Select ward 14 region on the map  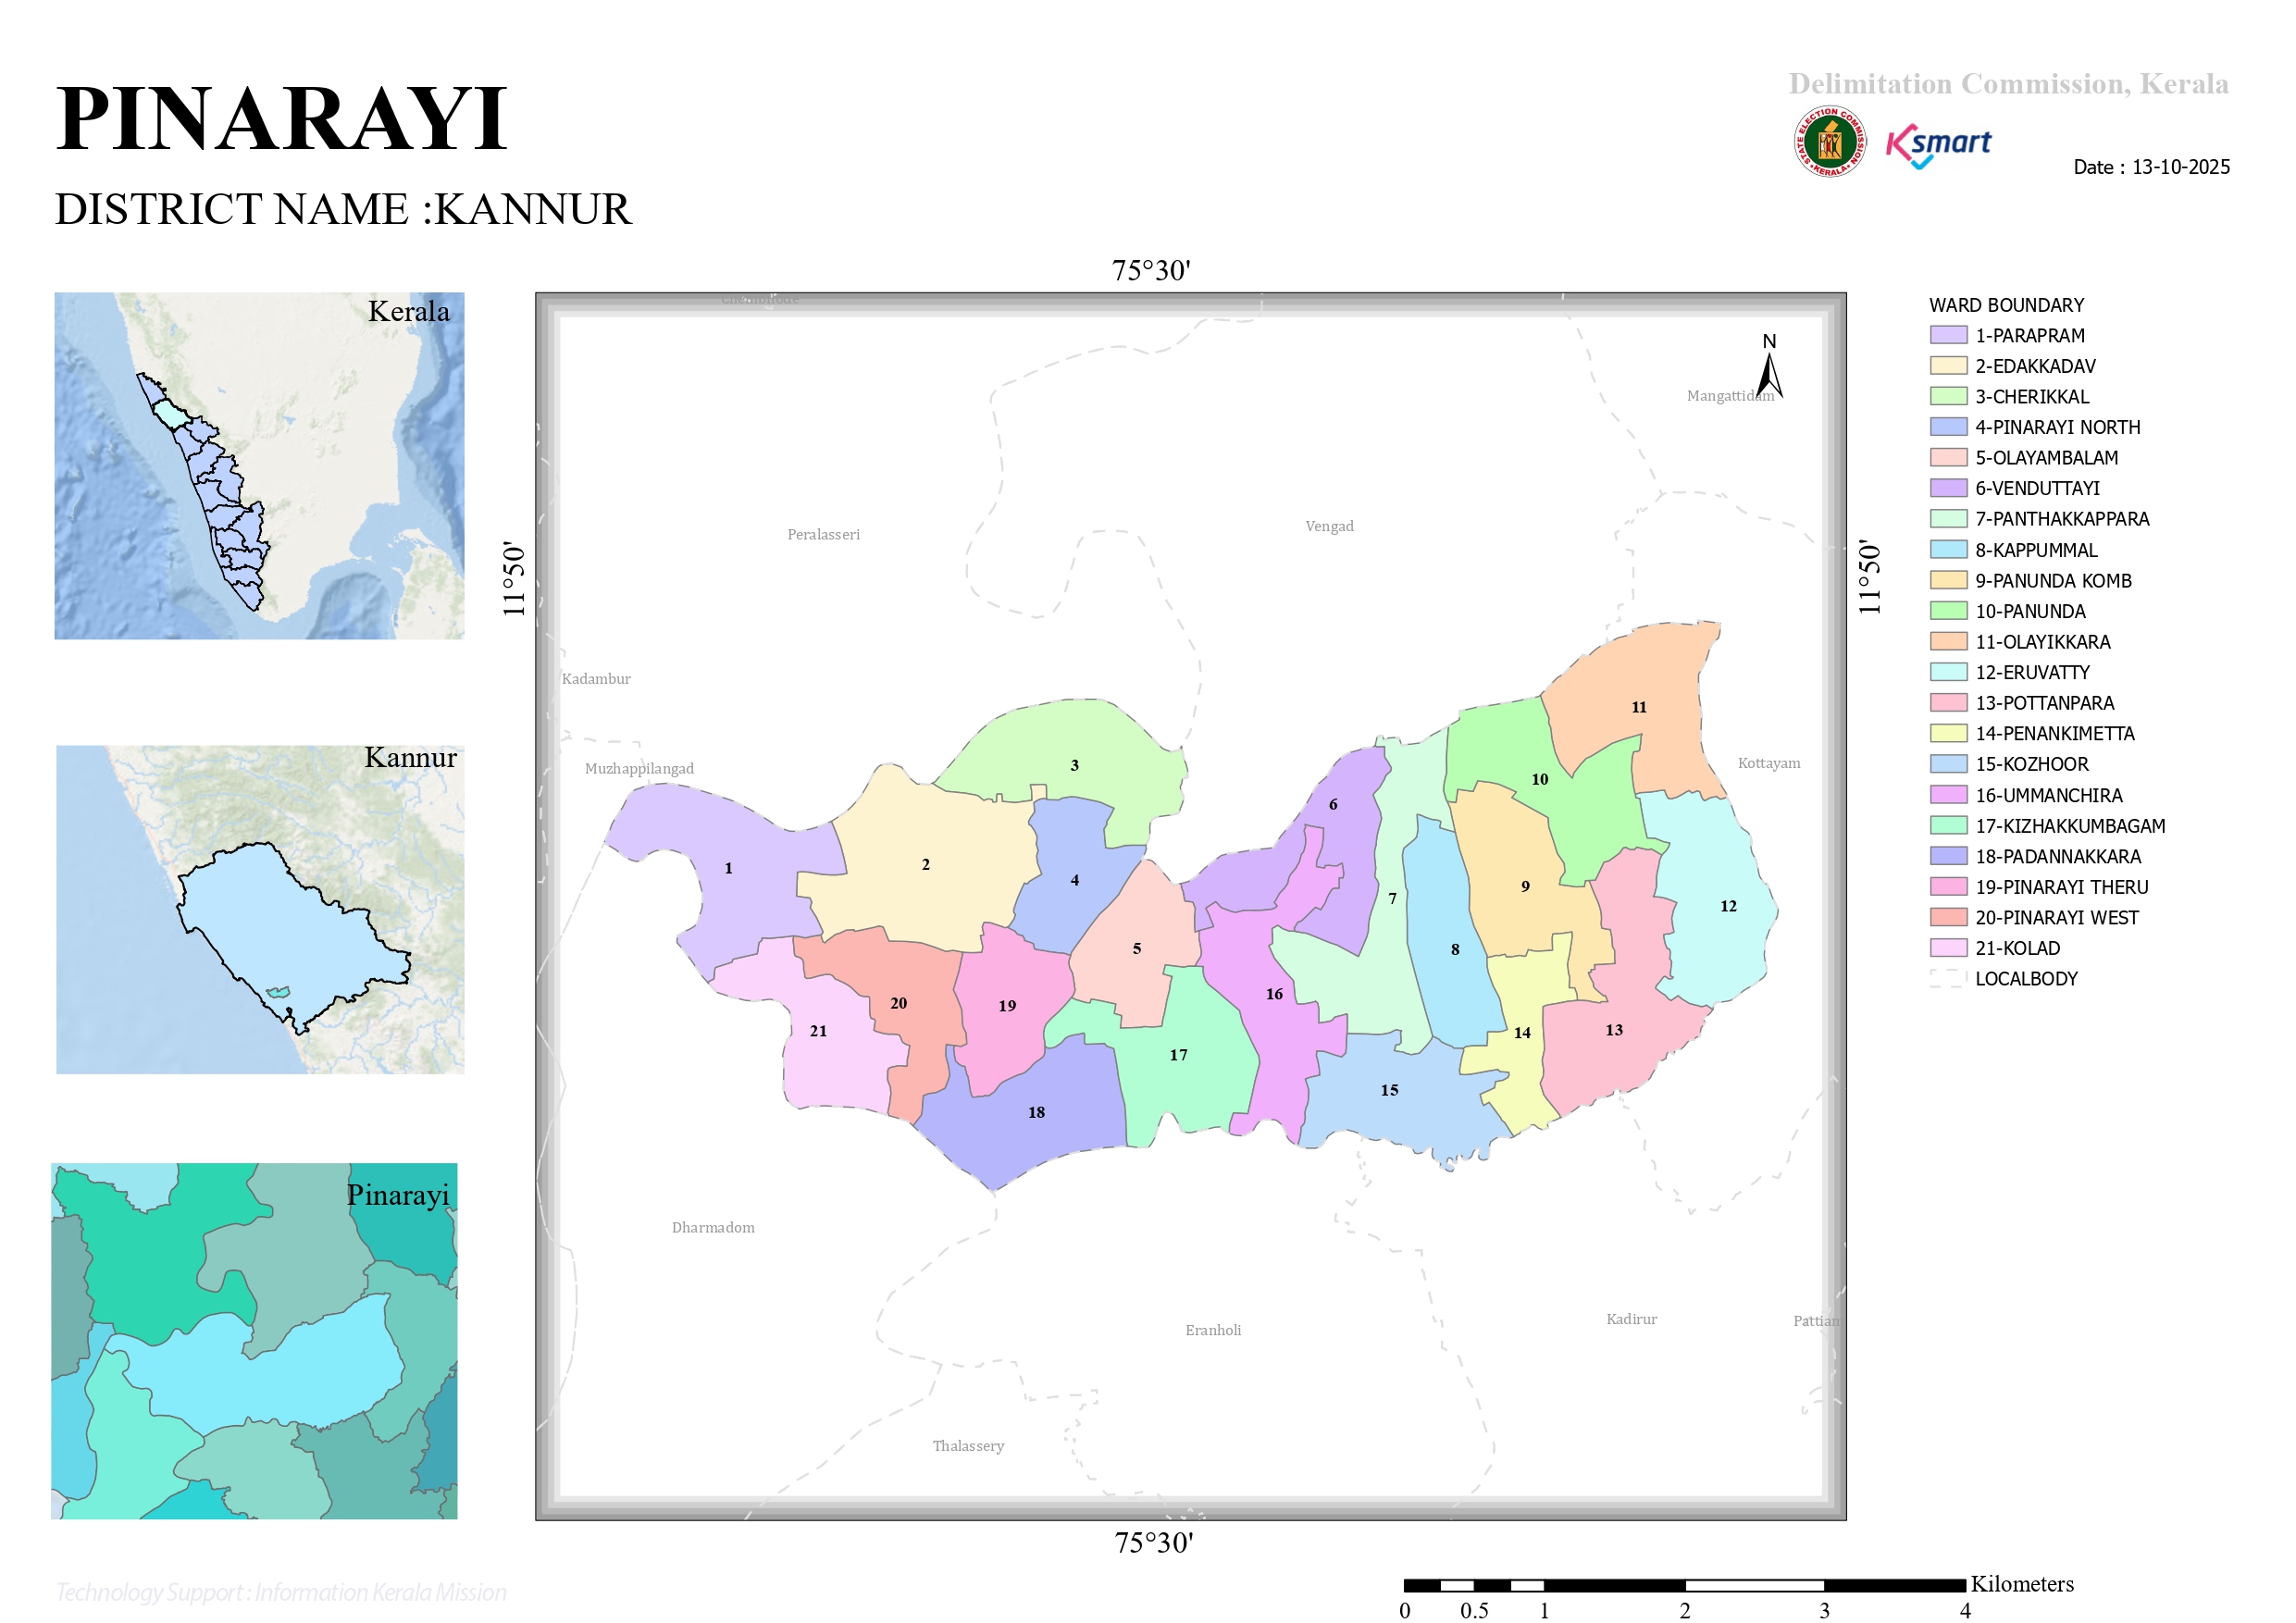(1521, 1033)
